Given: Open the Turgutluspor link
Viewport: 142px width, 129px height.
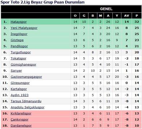Looking at the screenshot, I should pyautogui.click(x=21, y=52).
